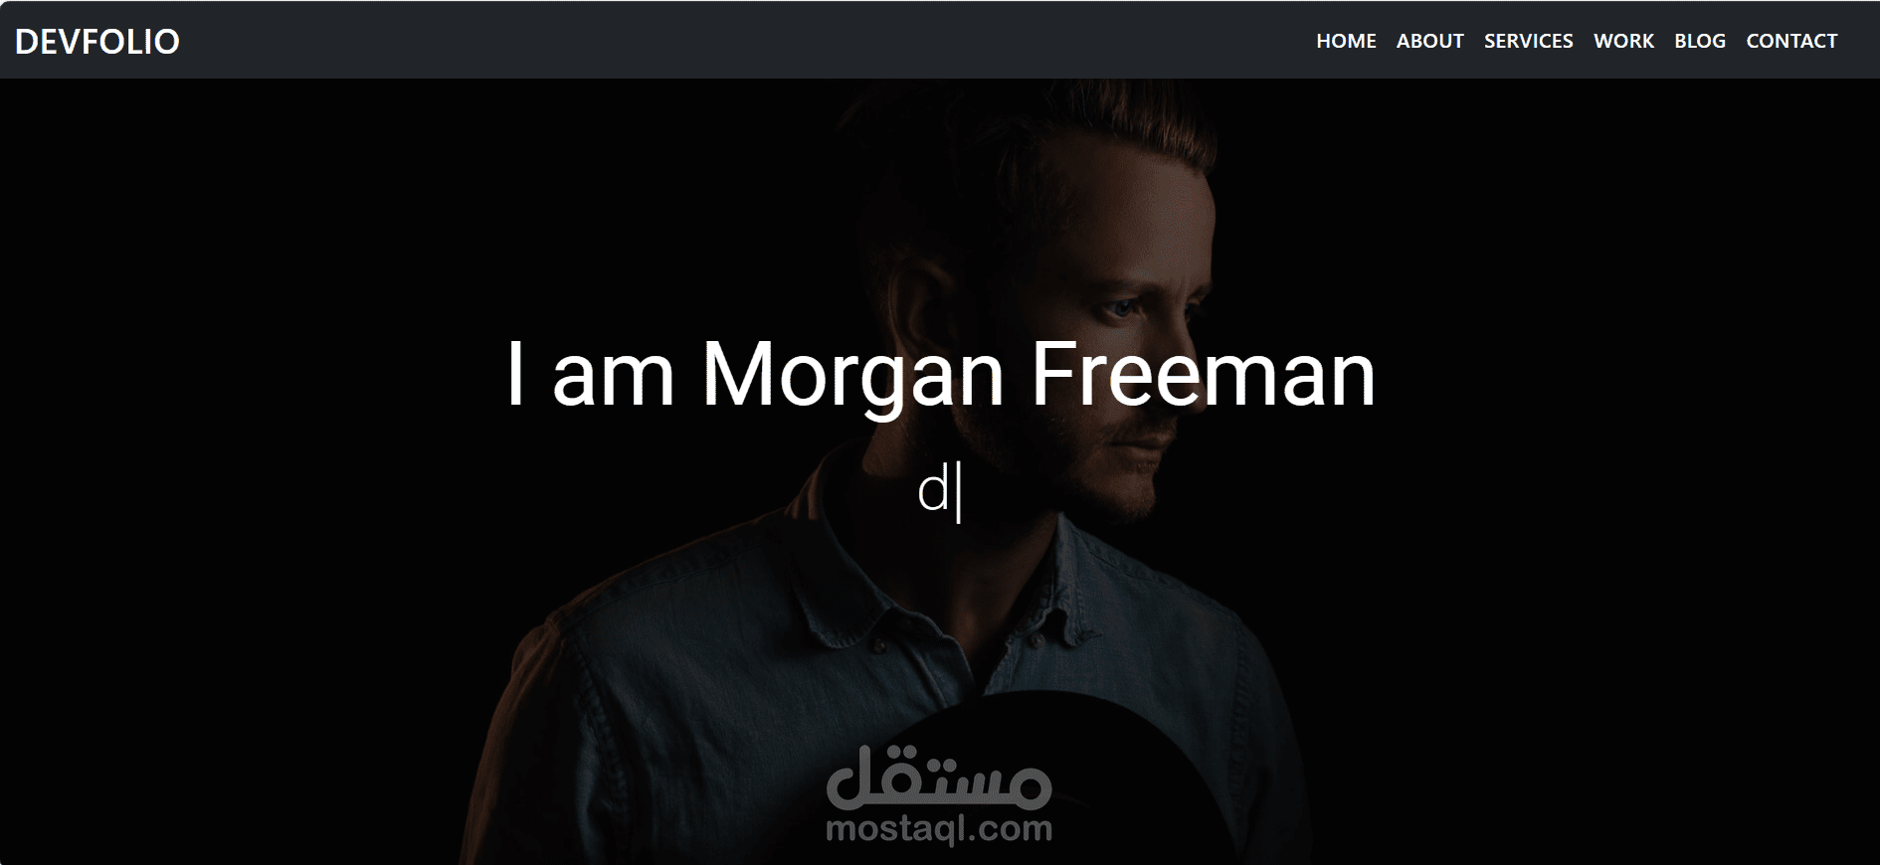1880x865 pixels.
Task: Click the Arabic mostaql logo watermark
Action: click(x=939, y=776)
